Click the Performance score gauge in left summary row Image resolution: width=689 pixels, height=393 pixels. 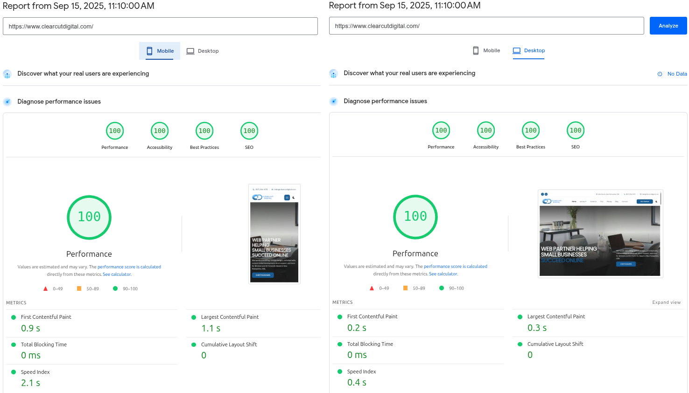click(x=115, y=131)
